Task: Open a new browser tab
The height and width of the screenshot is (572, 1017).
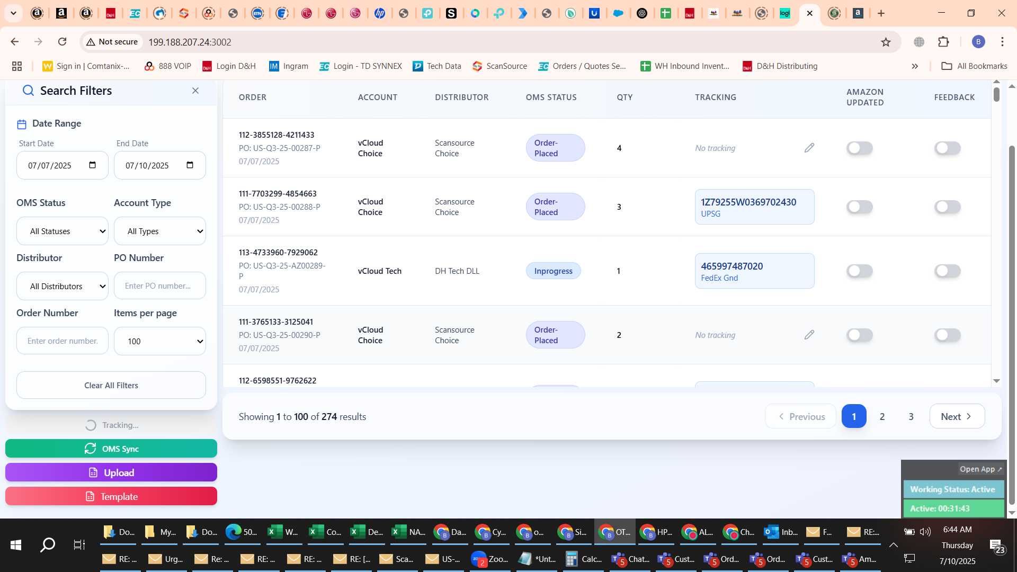Action: tap(881, 13)
